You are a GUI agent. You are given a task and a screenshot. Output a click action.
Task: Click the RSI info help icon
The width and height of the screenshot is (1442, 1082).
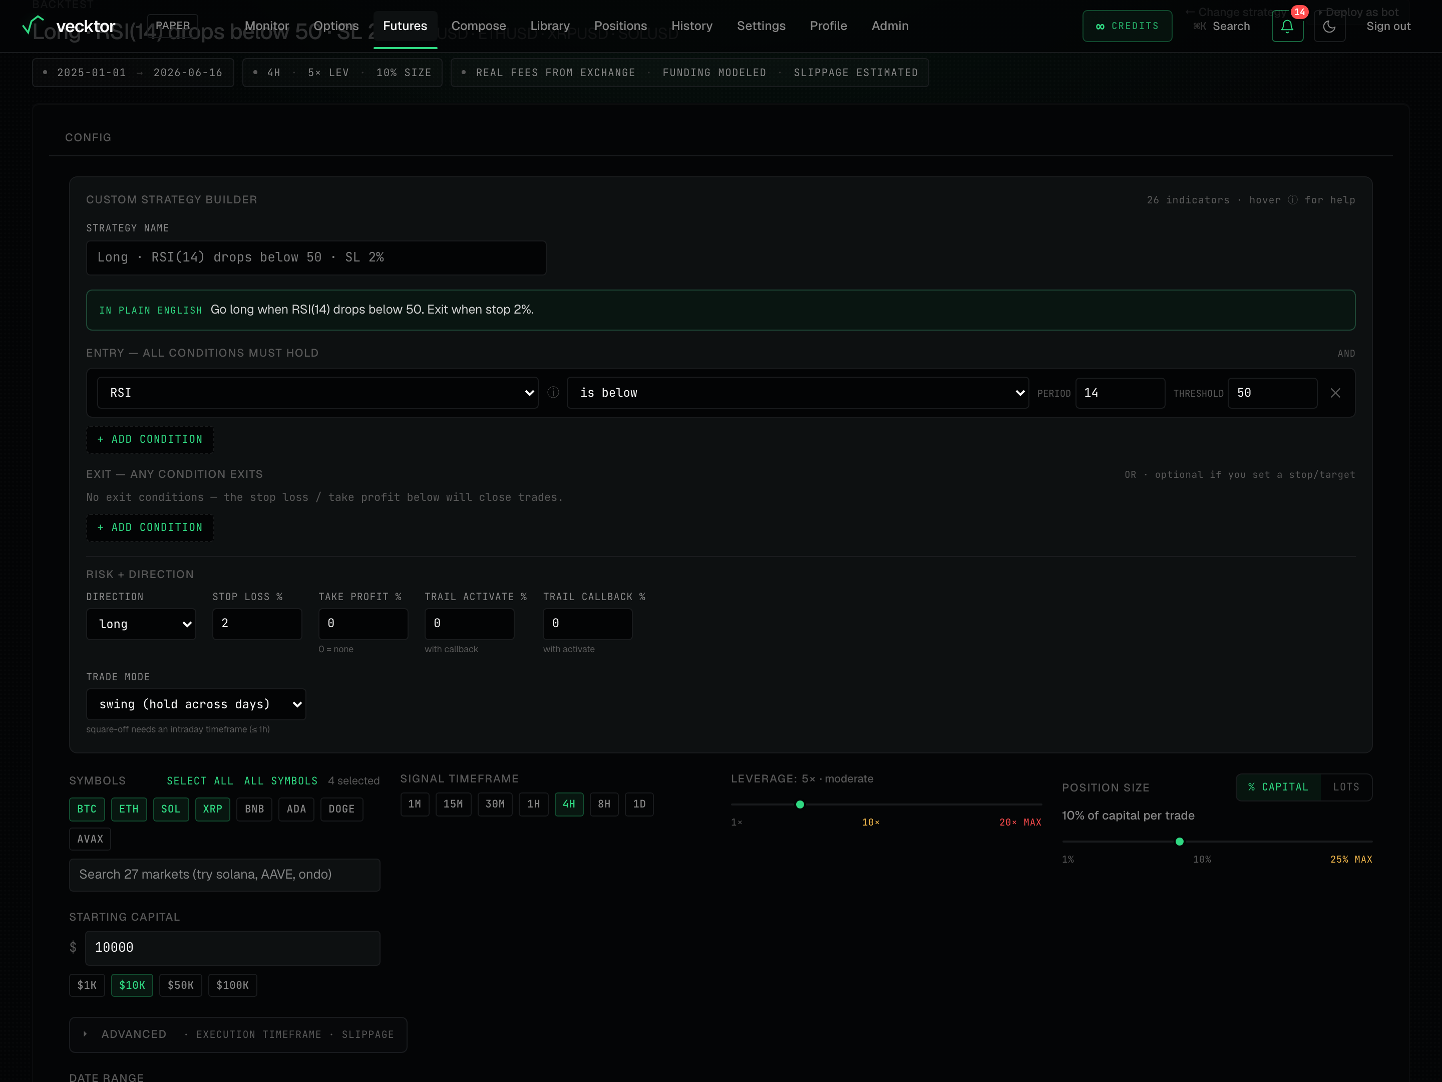[553, 393]
